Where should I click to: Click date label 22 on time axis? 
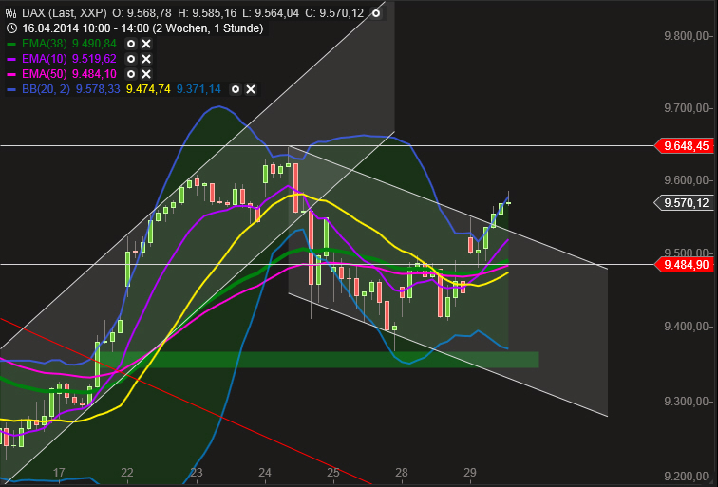click(x=127, y=473)
